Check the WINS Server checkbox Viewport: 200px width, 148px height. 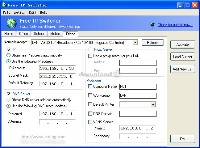click(90, 122)
